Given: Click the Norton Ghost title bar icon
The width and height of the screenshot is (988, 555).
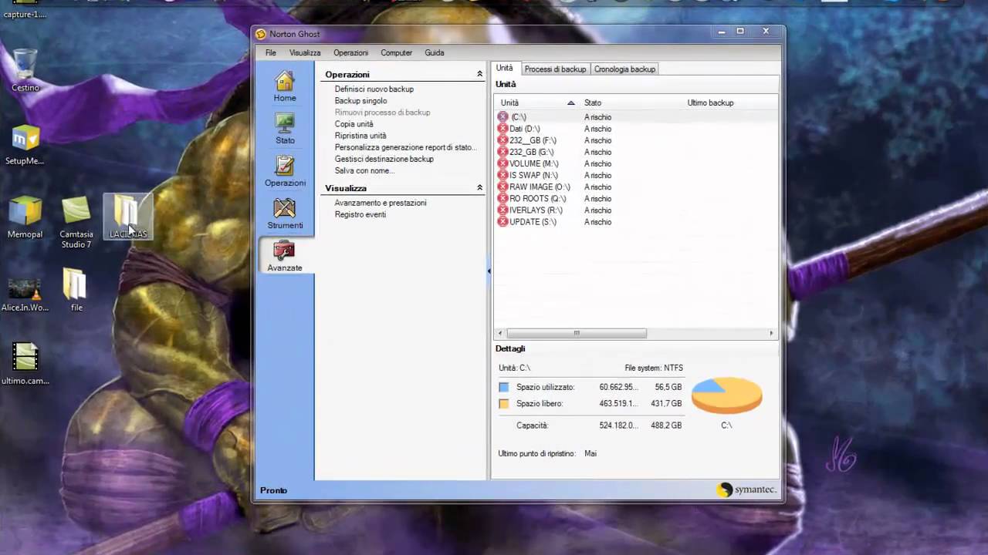Looking at the screenshot, I should [x=261, y=34].
